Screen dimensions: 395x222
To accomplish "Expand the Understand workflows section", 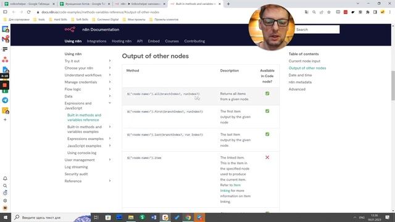I will tap(110, 75).
